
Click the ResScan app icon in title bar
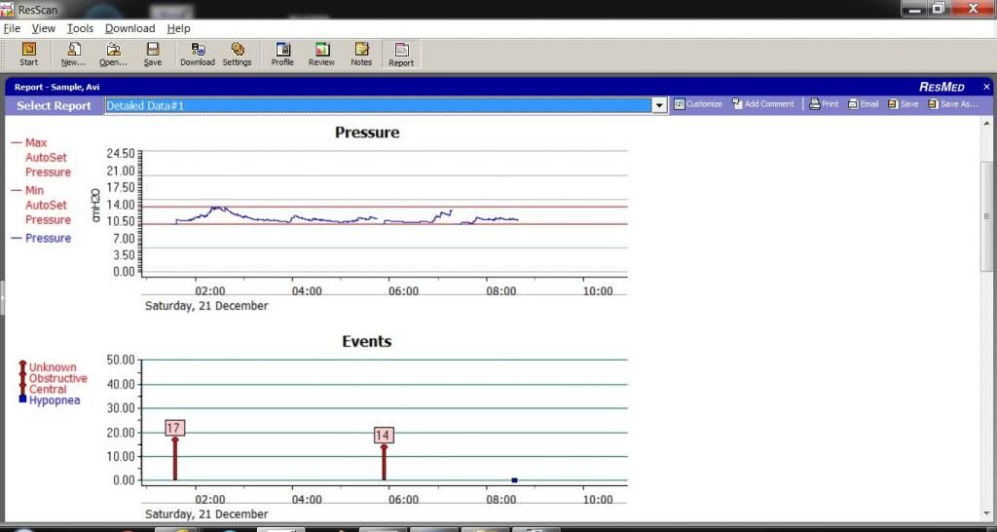coord(8,10)
